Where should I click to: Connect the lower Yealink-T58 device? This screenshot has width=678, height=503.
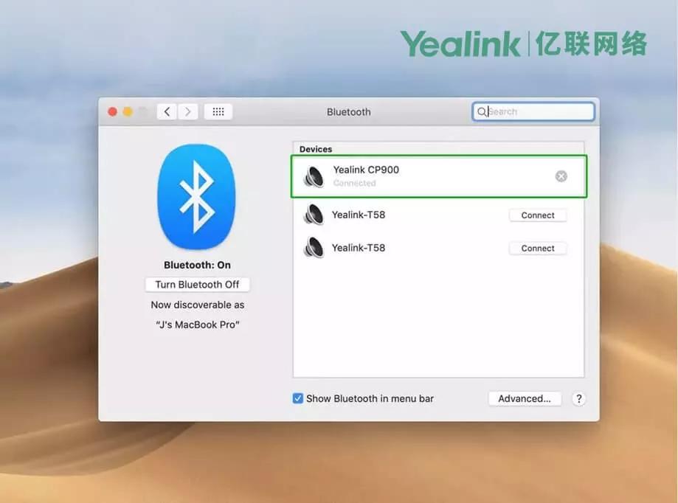(x=538, y=249)
